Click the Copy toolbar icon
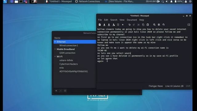Image resolution: width=197 pixels, height=111 pixels. point(143,25)
